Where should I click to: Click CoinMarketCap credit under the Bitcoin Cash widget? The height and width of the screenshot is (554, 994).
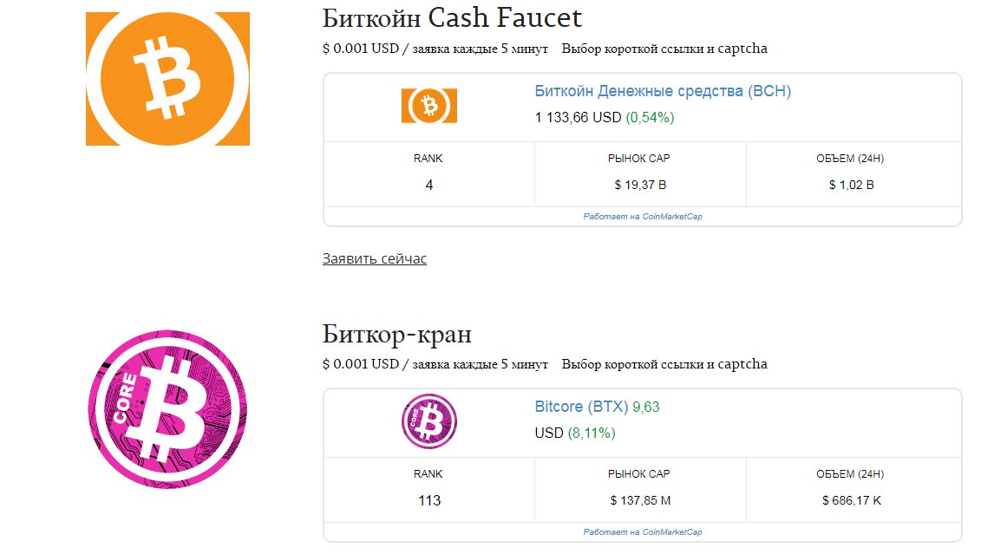point(642,217)
